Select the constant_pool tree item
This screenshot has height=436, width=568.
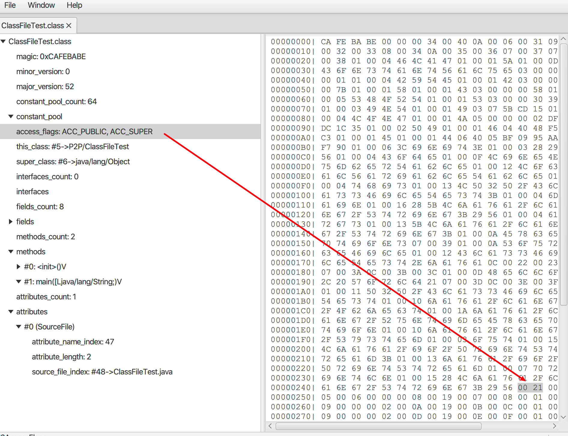click(x=39, y=117)
